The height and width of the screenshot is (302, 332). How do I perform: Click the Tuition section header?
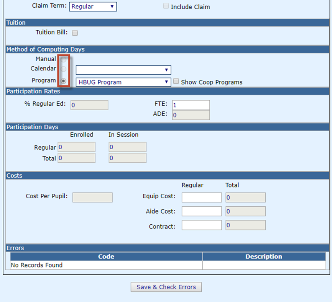click(167, 23)
